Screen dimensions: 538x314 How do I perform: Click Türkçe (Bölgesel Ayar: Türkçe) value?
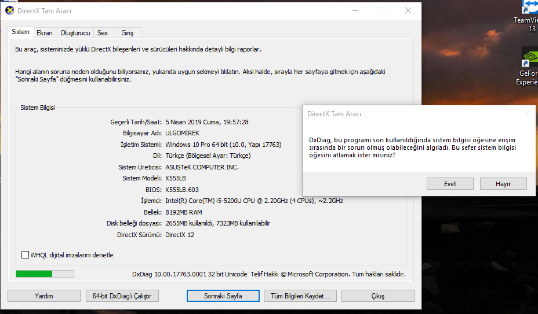tap(208, 156)
